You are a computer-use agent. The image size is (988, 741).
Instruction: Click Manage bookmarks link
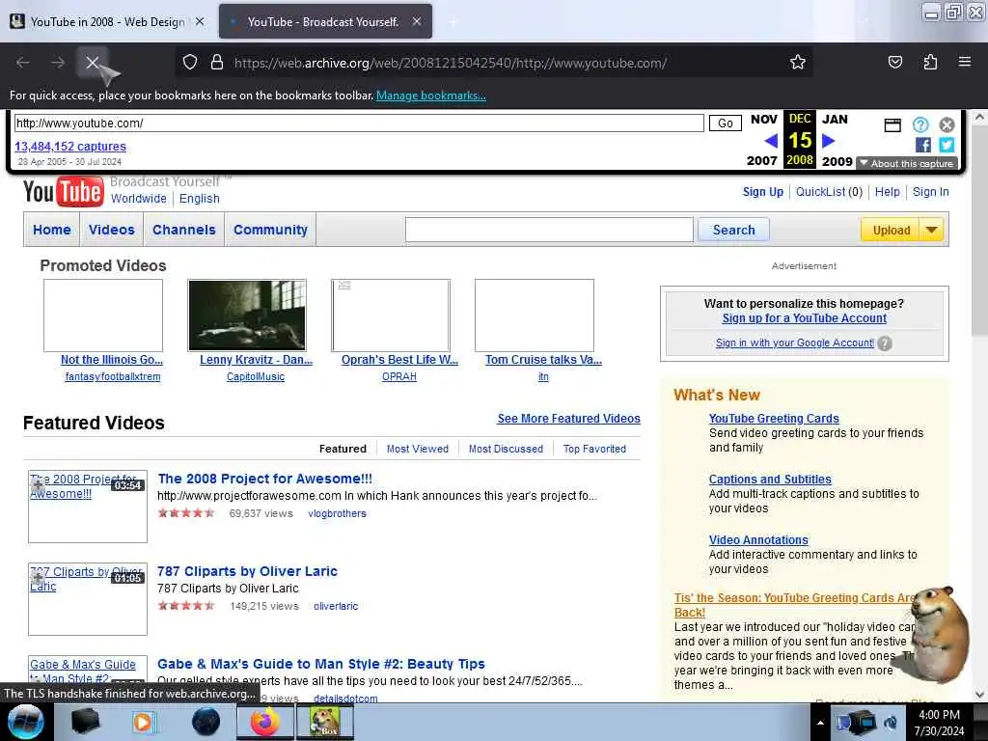431,96
